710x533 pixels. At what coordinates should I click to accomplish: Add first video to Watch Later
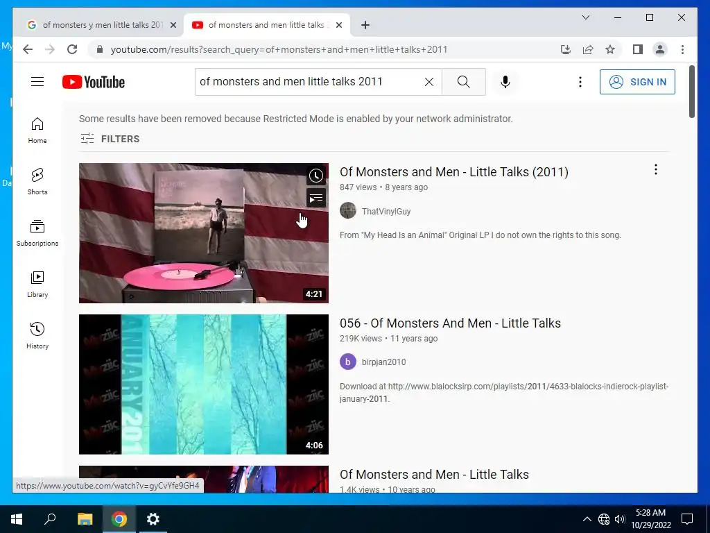(x=316, y=176)
